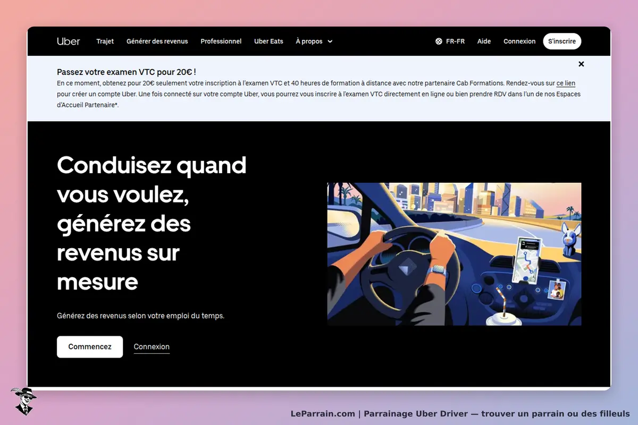Click the Commencez button
Viewport: 638px width, 425px height.
90,347
